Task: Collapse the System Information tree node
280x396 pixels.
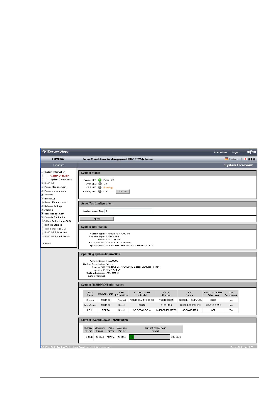Action: tap(42, 172)
